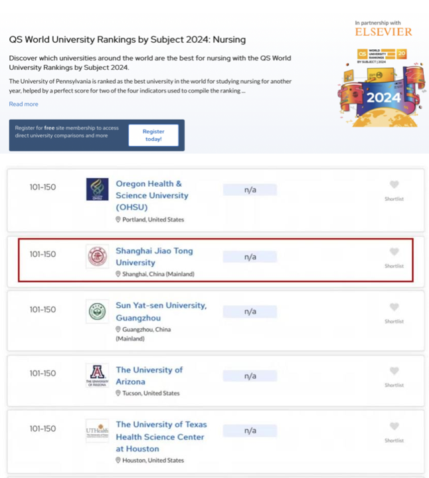Click the Register today! button
The image size is (429, 478).
[x=153, y=135]
